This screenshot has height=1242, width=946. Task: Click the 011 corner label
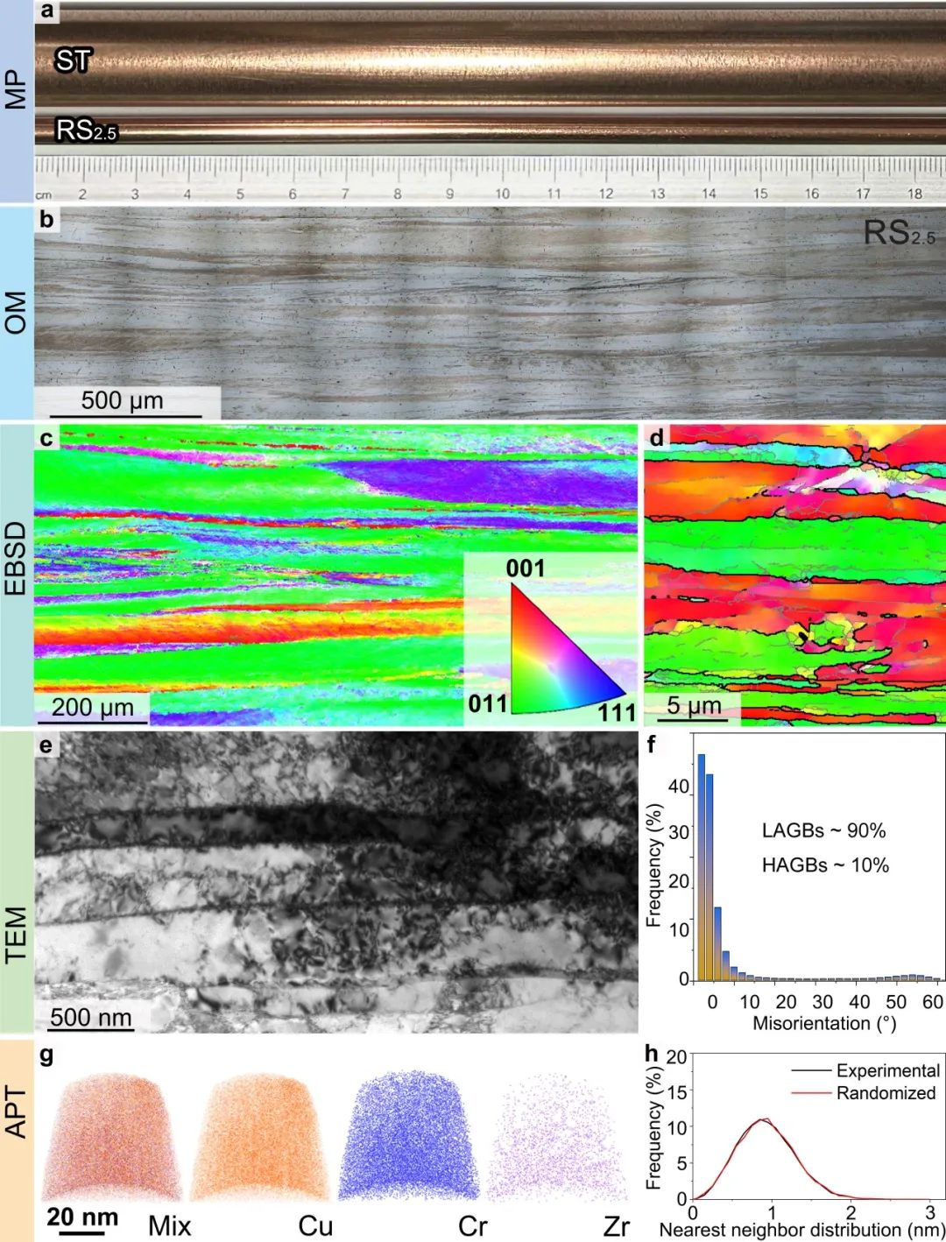[x=488, y=703]
